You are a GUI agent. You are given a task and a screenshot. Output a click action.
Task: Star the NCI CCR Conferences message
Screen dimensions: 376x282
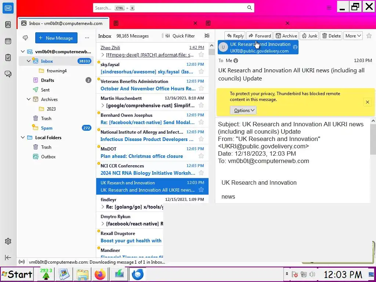pos(201,173)
